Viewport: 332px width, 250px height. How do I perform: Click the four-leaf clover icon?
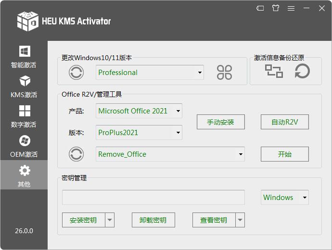[x=224, y=72]
